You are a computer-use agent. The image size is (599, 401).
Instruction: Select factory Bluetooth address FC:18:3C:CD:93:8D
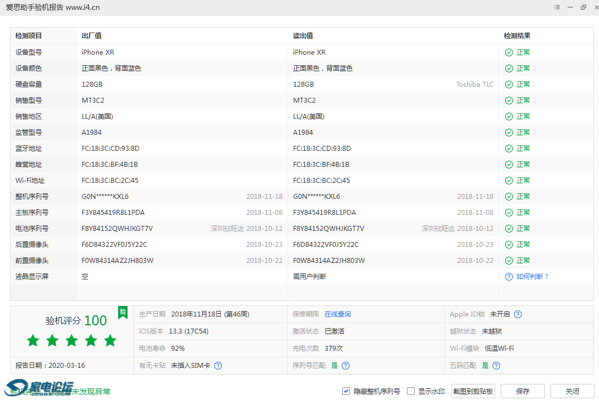click(110, 149)
